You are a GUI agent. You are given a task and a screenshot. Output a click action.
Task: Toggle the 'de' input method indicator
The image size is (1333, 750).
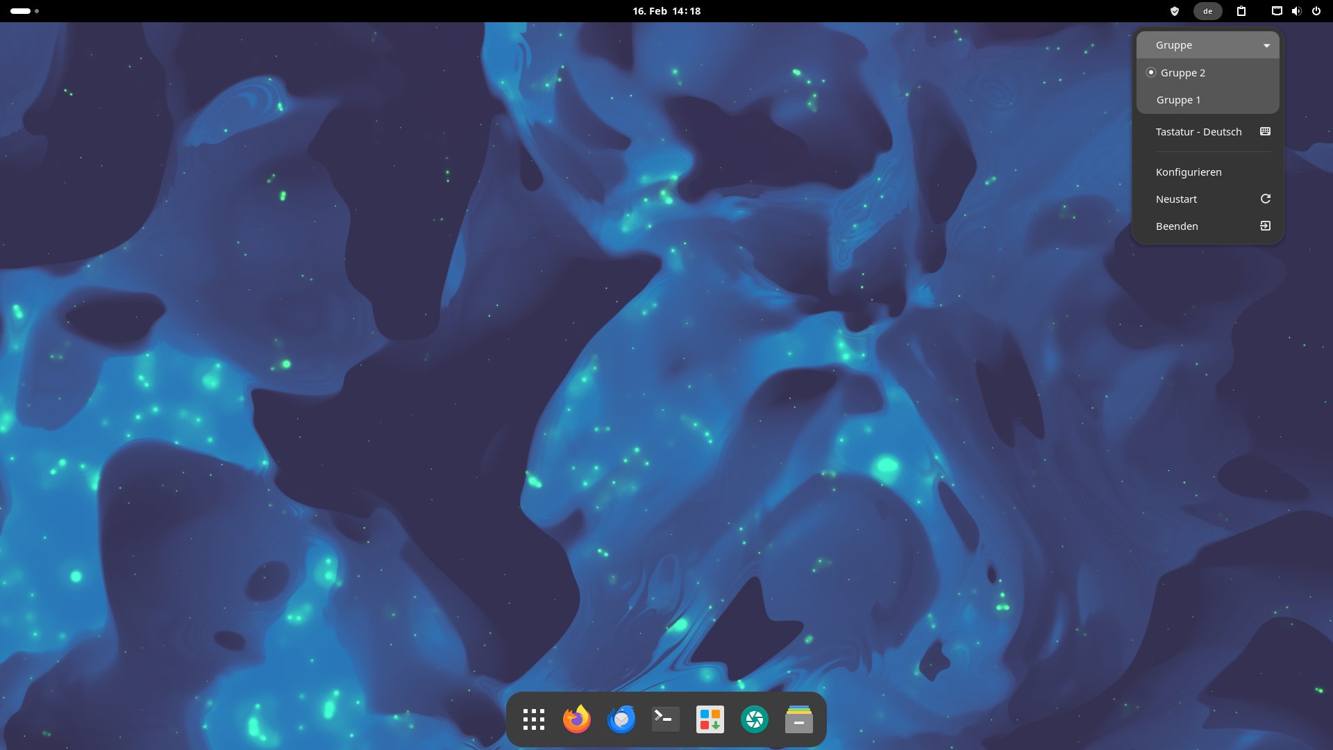coord(1207,11)
